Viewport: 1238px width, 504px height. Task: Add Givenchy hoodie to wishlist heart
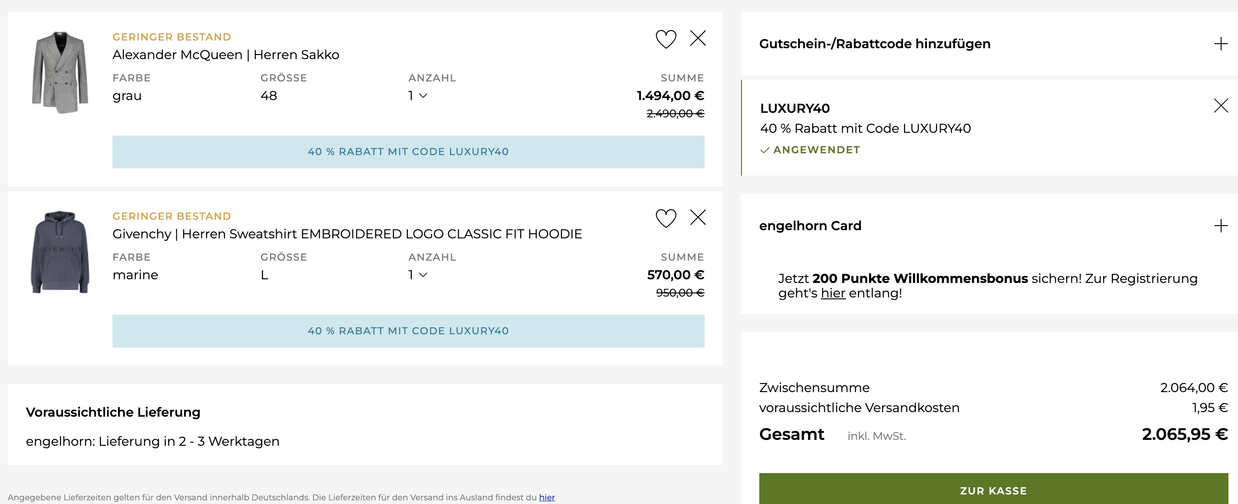(665, 218)
